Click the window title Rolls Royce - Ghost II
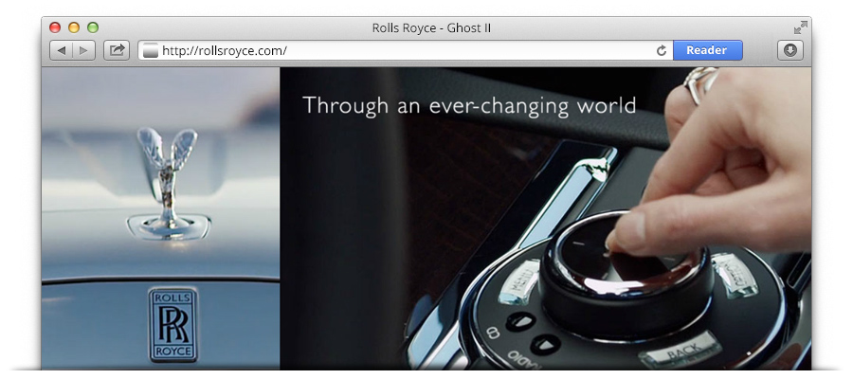This screenshot has width=853, height=379. 431,27
